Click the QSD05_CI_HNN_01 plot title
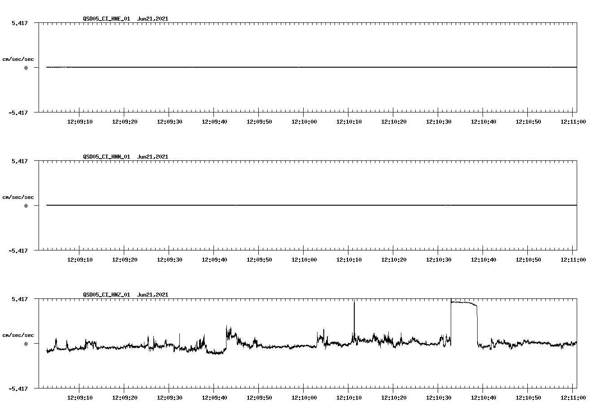Viewport: 609px width, 414px height. tap(106, 157)
